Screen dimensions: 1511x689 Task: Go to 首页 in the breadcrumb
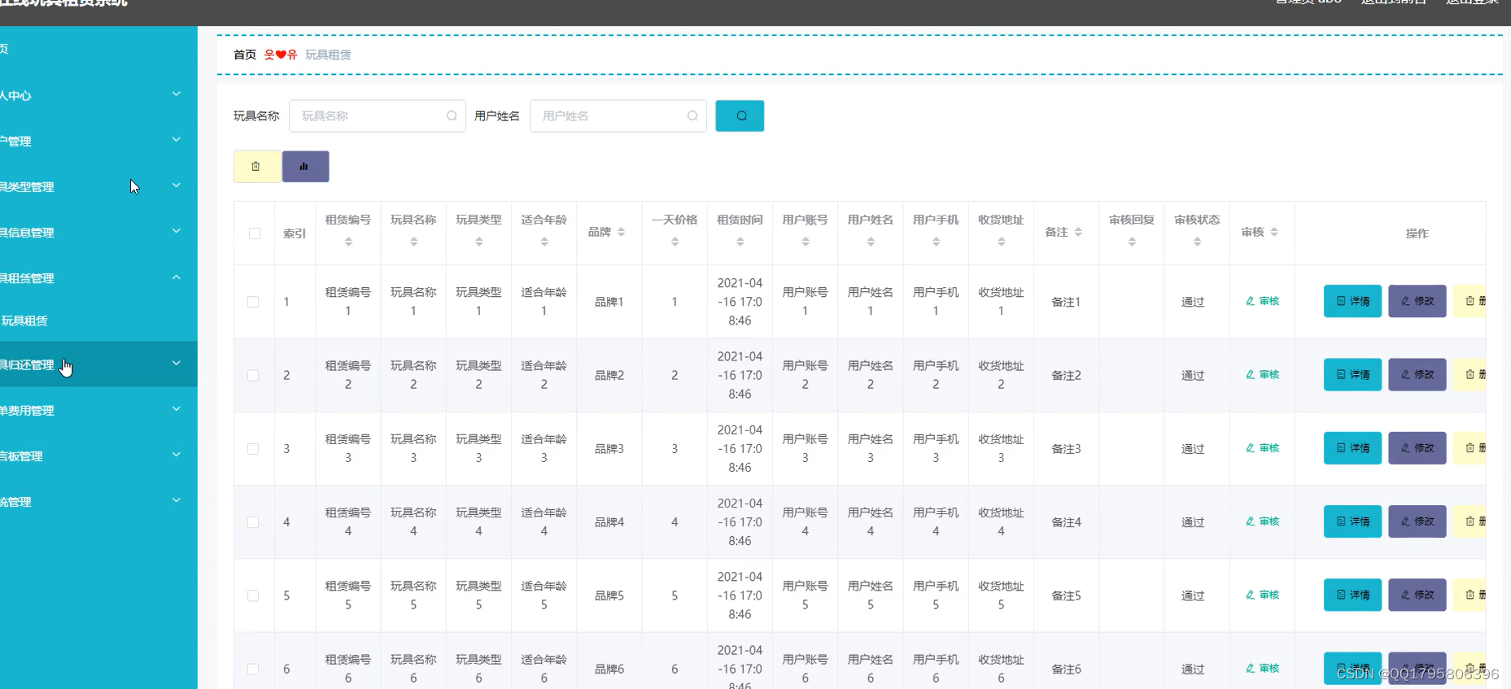tap(244, 55)
